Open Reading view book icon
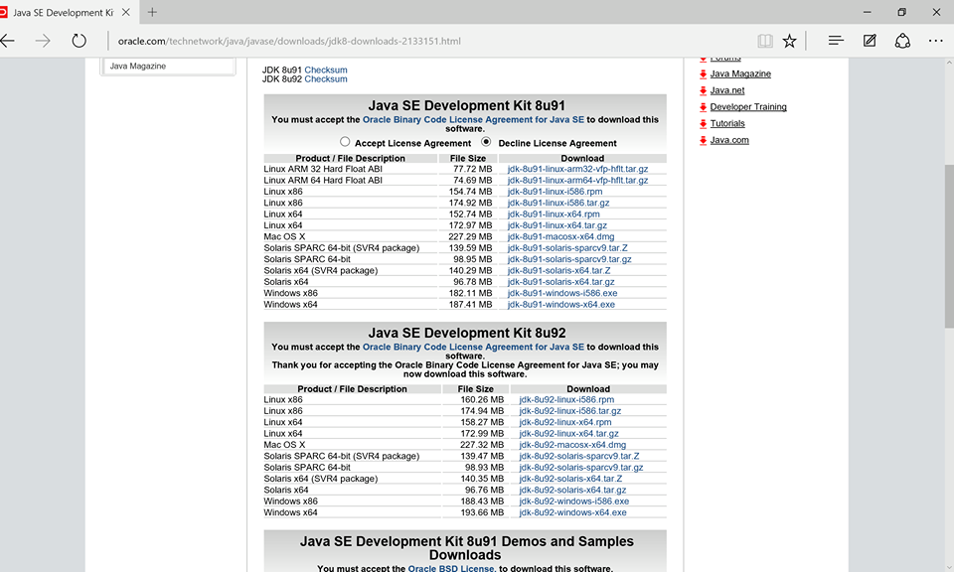Screen dimensions: 954x572 (765, 41)
